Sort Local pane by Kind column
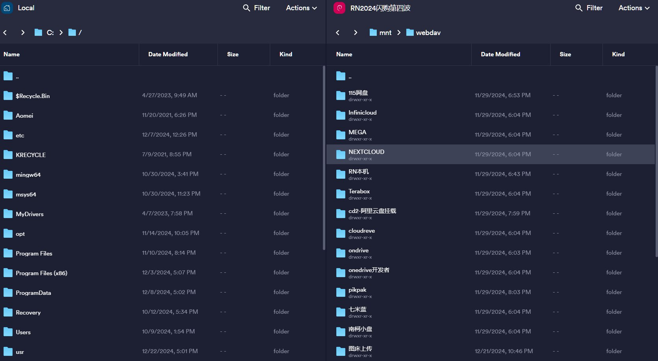The width and height of the screenshot is (658, 361). click(x=286, y=54)
